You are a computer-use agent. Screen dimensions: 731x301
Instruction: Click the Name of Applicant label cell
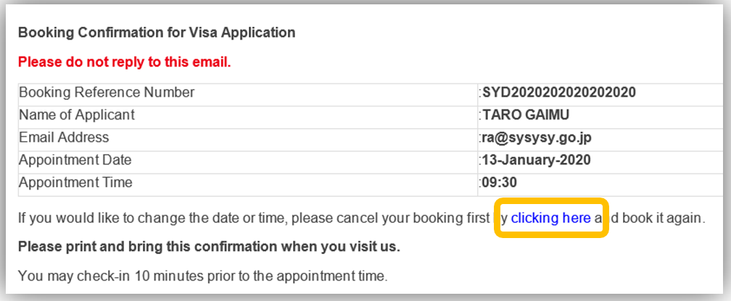(77, 115)
